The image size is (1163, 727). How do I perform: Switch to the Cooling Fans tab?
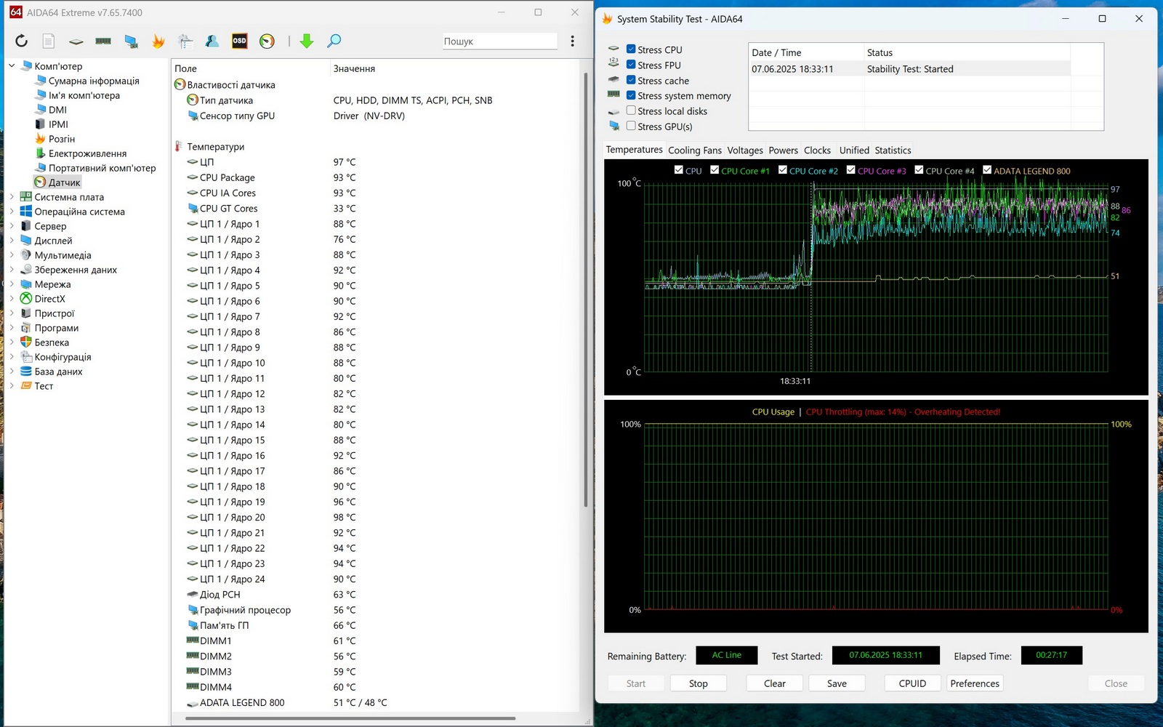point(695,150)
